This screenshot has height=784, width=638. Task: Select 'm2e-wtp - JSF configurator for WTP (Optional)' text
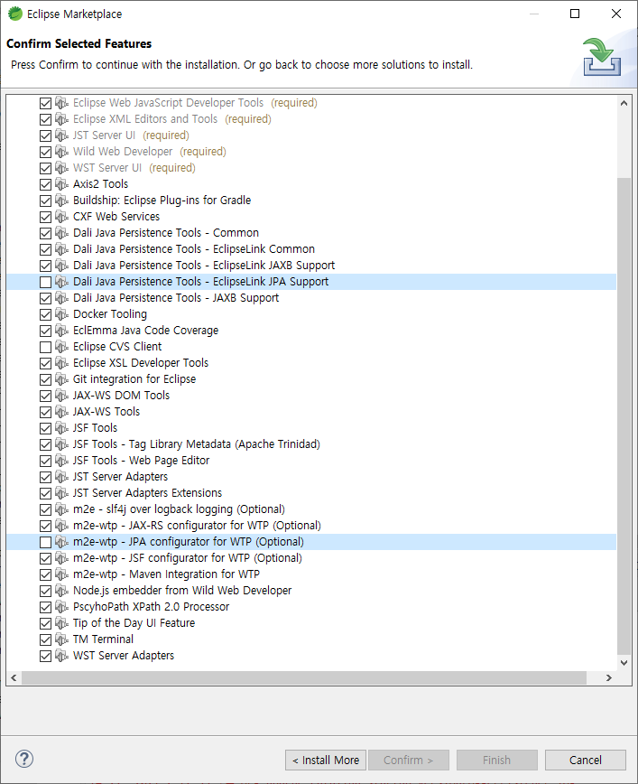coord(188,558)
